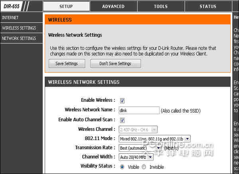Open WIRELESS SETTINGS in the sidebar
This screenshot has height=174, width=239.
(x=22, y=28)
